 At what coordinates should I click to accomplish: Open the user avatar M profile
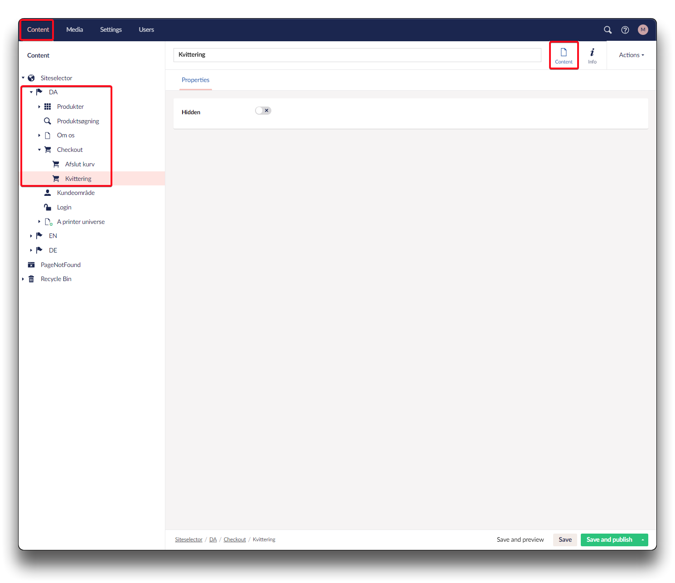click(642, 30)
